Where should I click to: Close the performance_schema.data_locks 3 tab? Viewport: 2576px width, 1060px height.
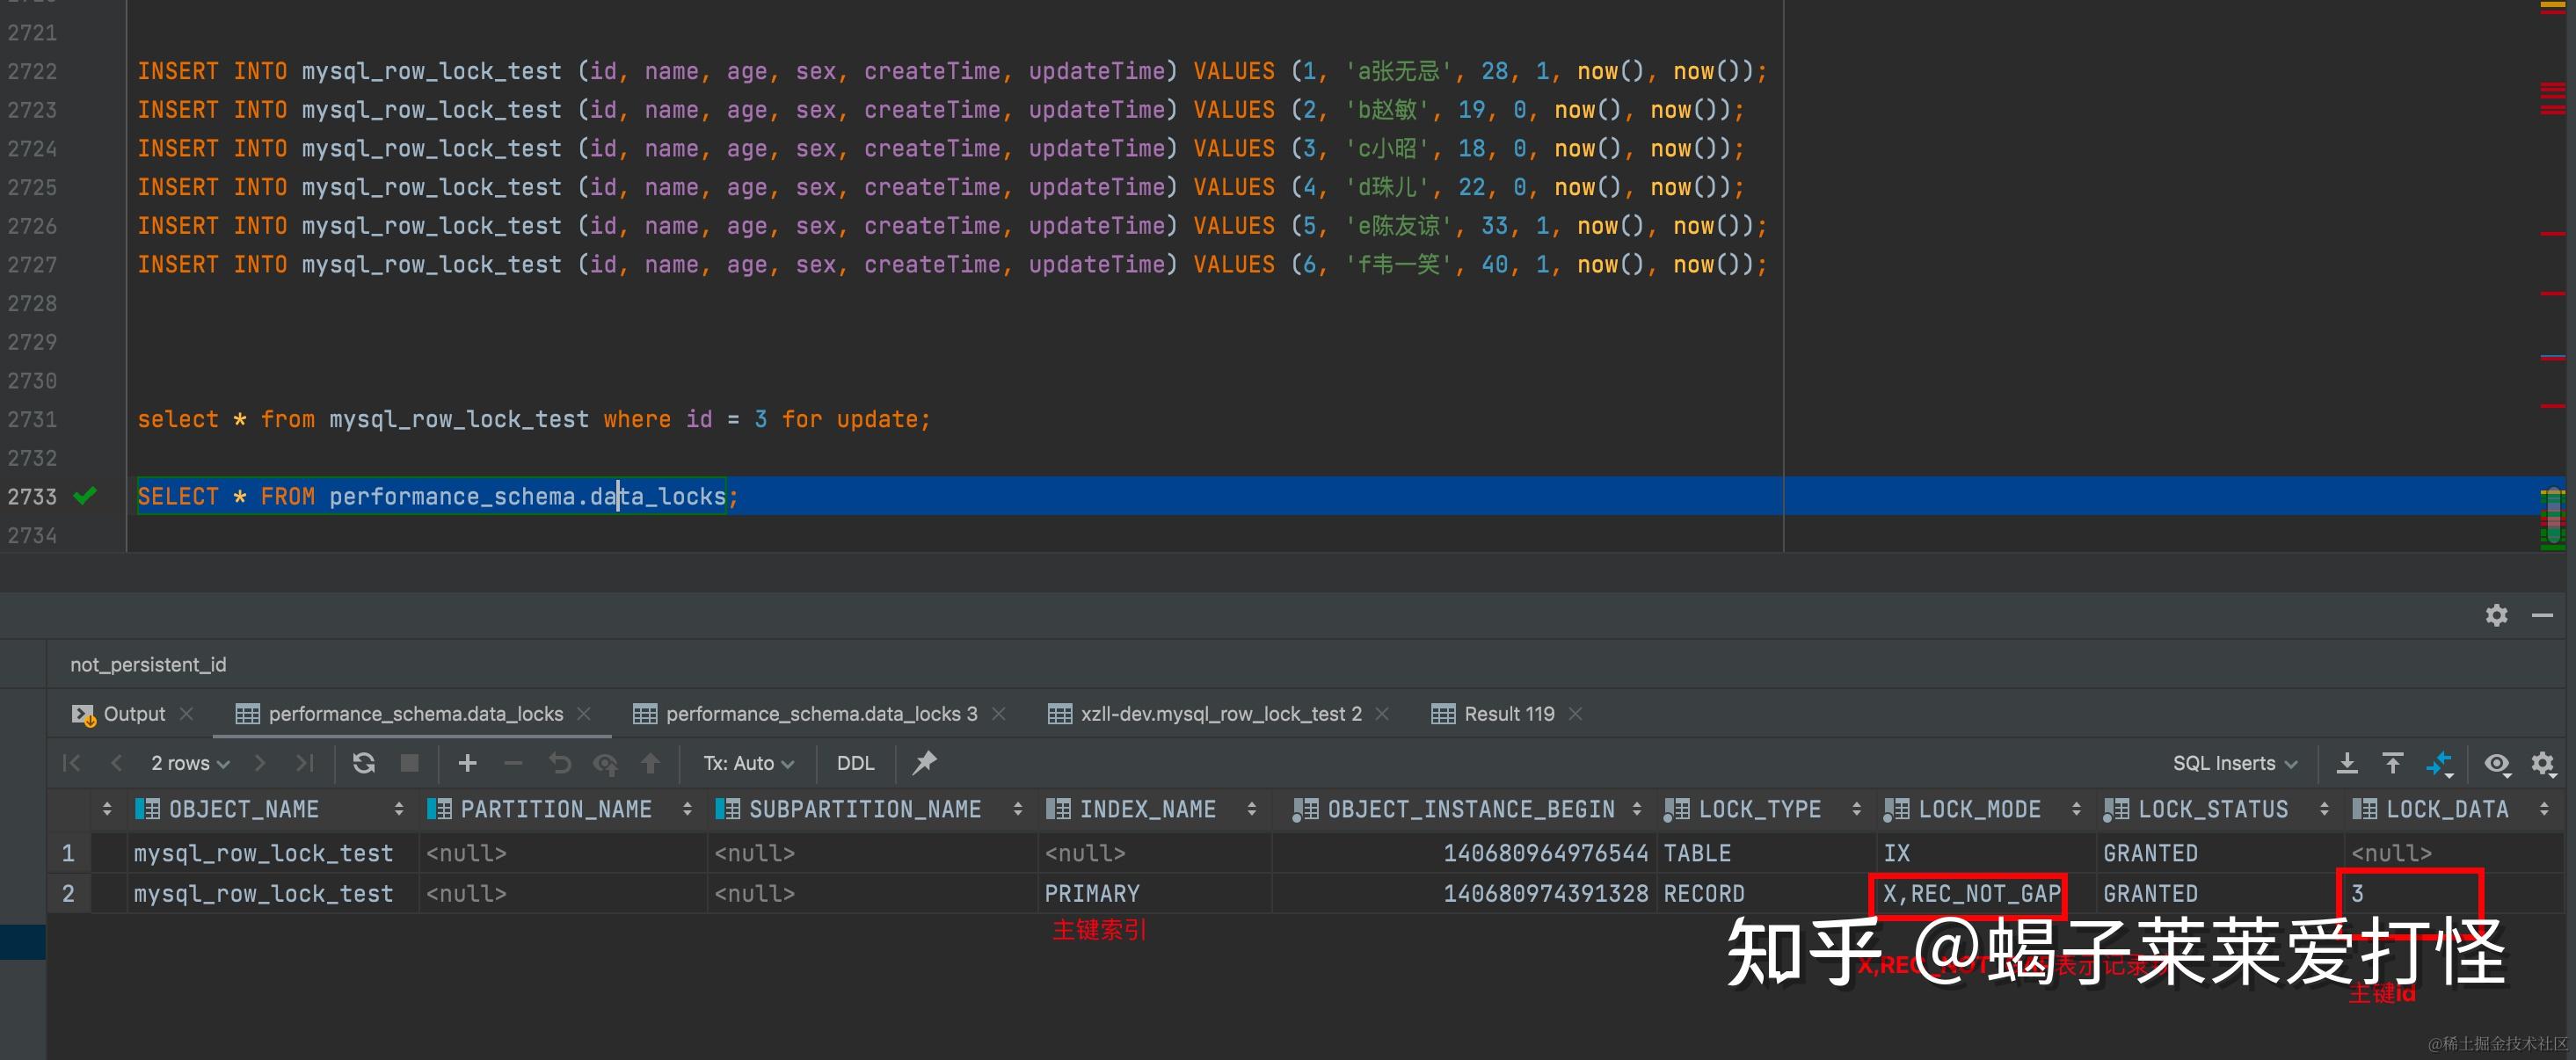(x=998, y=713)
